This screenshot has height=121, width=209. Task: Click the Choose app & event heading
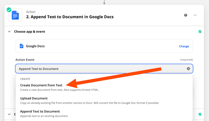(x=30, y=31)
